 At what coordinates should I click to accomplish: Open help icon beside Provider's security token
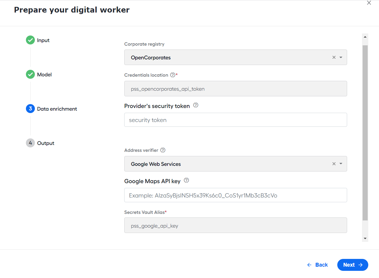point(196,105)
